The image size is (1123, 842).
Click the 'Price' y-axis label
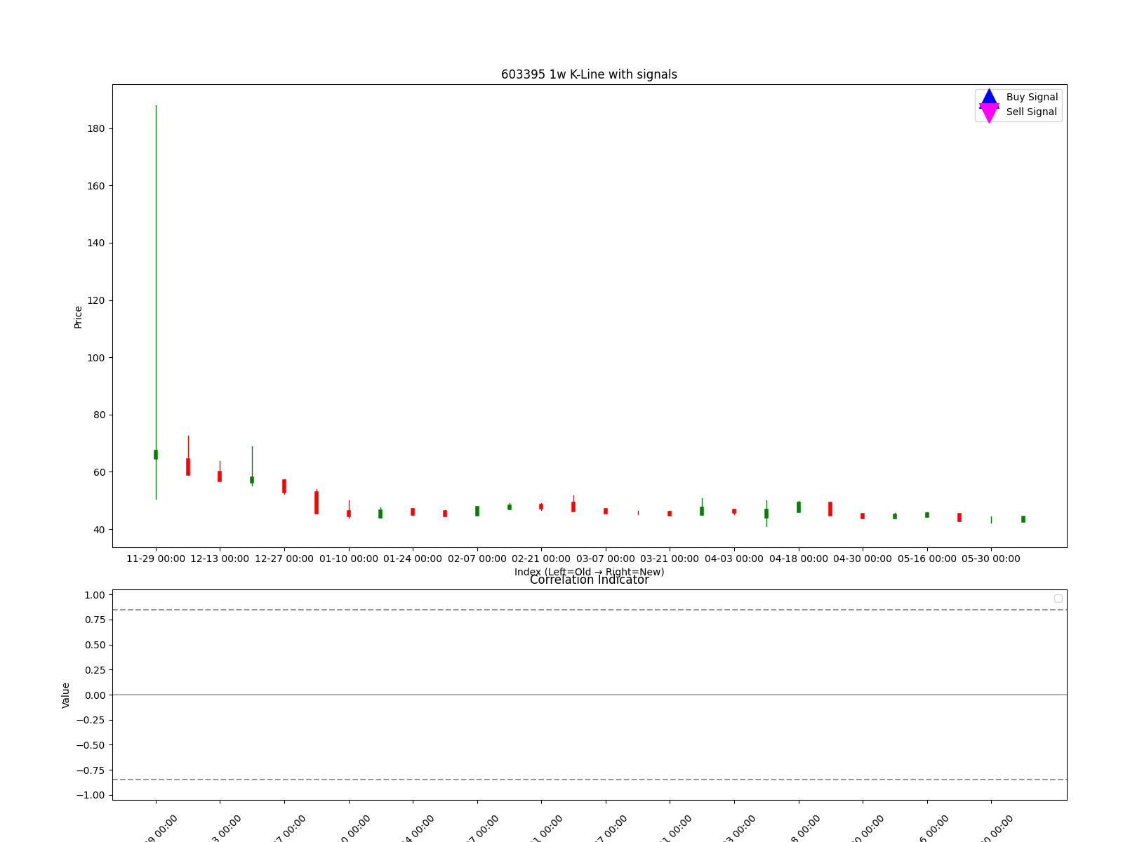78,317
